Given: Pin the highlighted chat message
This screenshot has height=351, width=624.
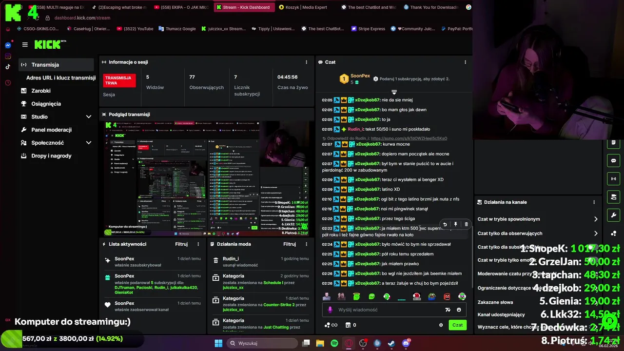Looking at the screenshot, I should coord(455,225).
